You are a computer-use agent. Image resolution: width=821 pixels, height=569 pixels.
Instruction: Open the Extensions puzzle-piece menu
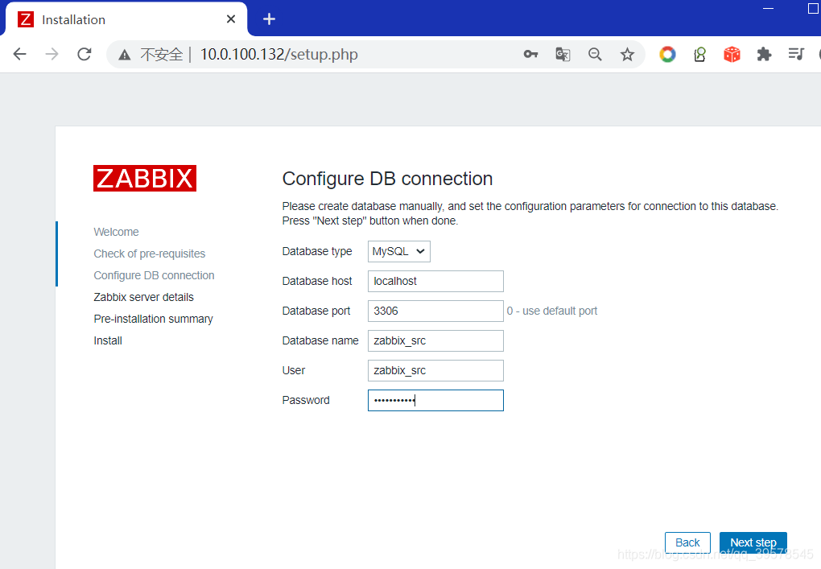[x=764, y=54]
